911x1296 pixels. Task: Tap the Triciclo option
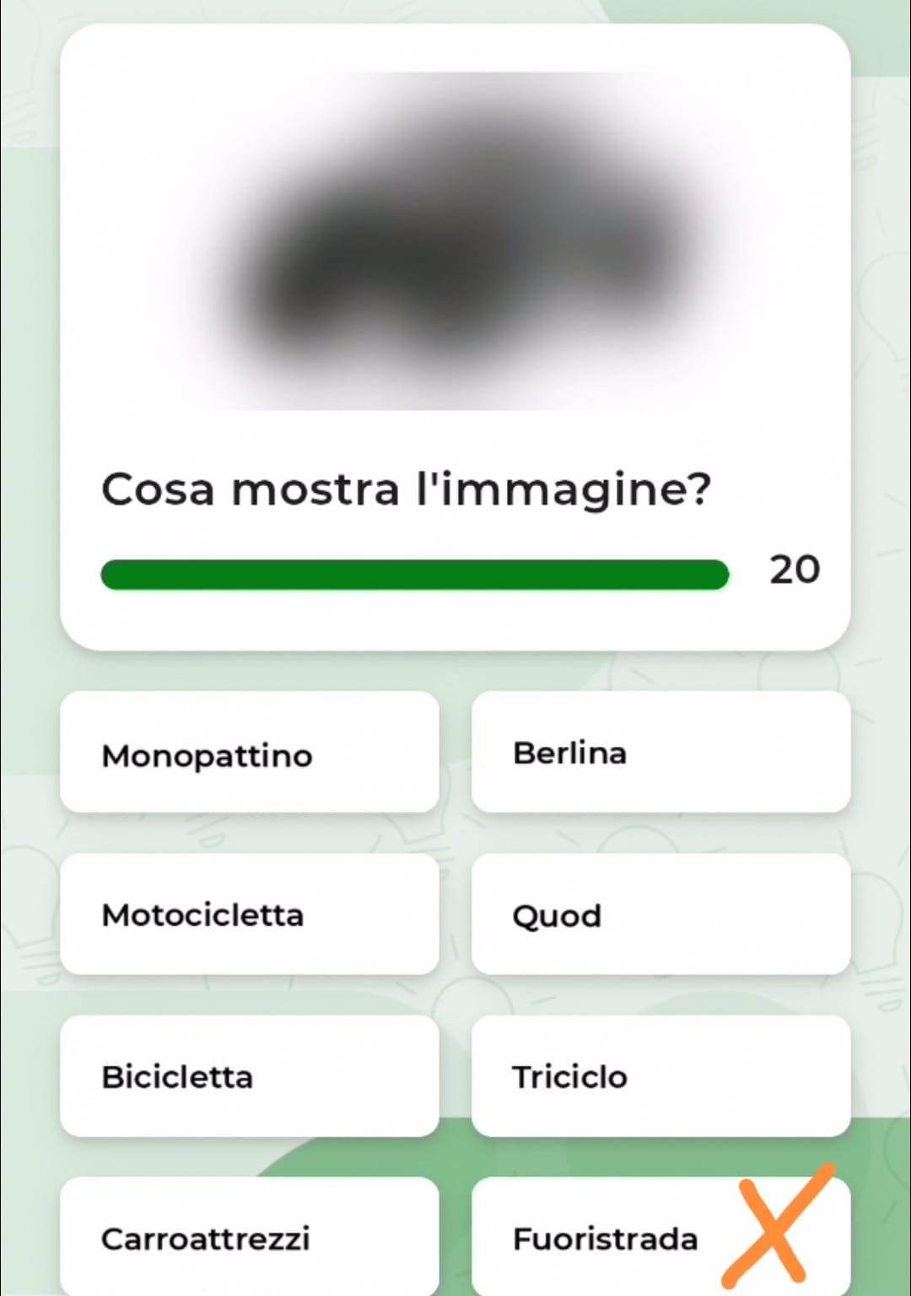tap(661, 1077)
